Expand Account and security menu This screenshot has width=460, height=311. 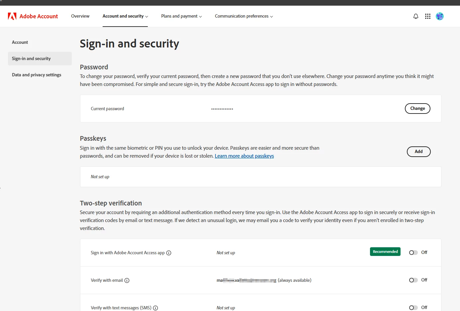(125, 16)
